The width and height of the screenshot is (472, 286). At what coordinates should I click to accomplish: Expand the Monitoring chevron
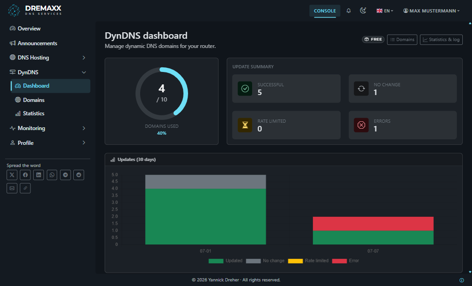coord(84,128)
